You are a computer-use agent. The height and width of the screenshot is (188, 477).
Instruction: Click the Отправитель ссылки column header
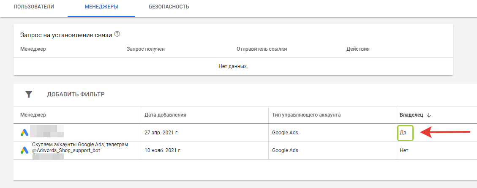262,49
